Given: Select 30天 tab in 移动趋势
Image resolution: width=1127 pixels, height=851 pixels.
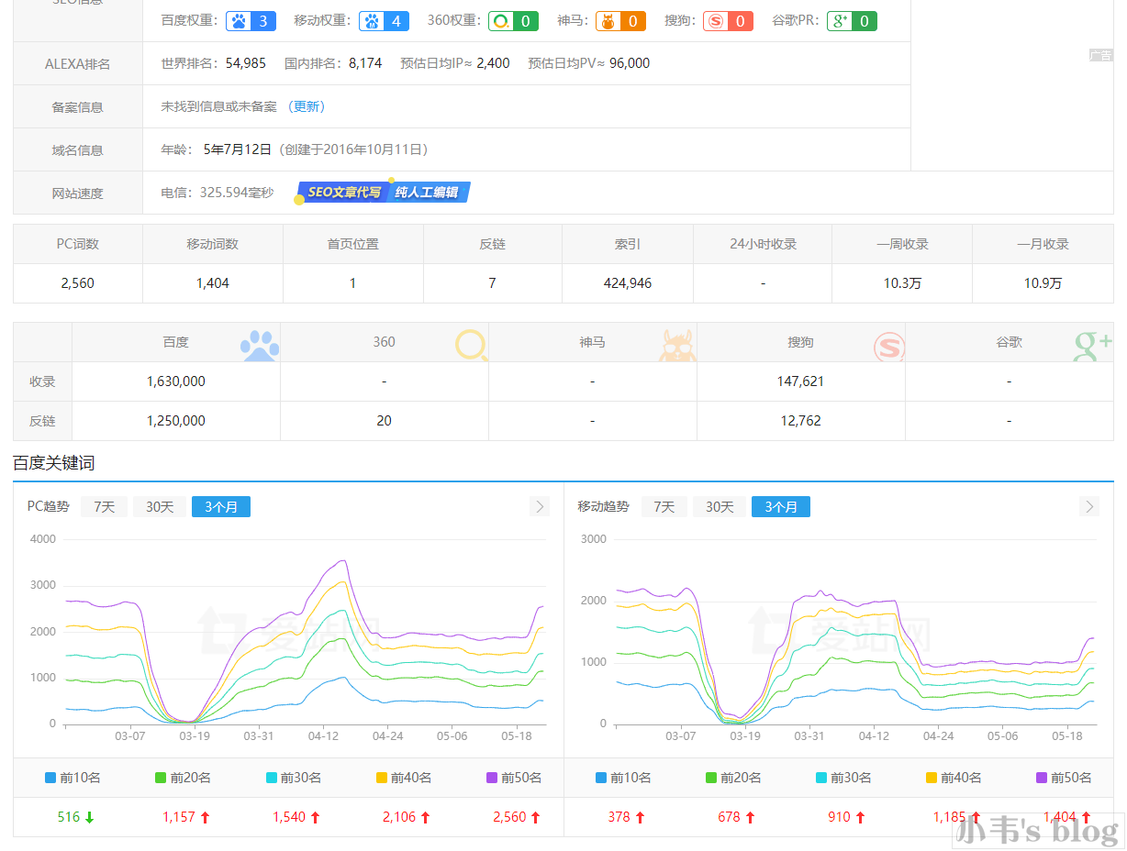Looking at the screenshot, I should (x=720, y=506).
